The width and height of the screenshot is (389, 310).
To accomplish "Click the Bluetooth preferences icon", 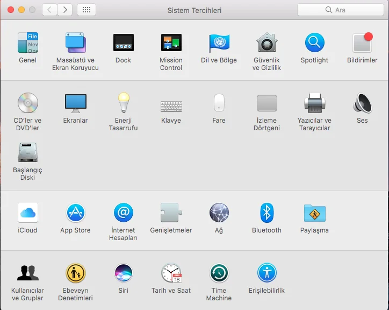I will point(266,213).
